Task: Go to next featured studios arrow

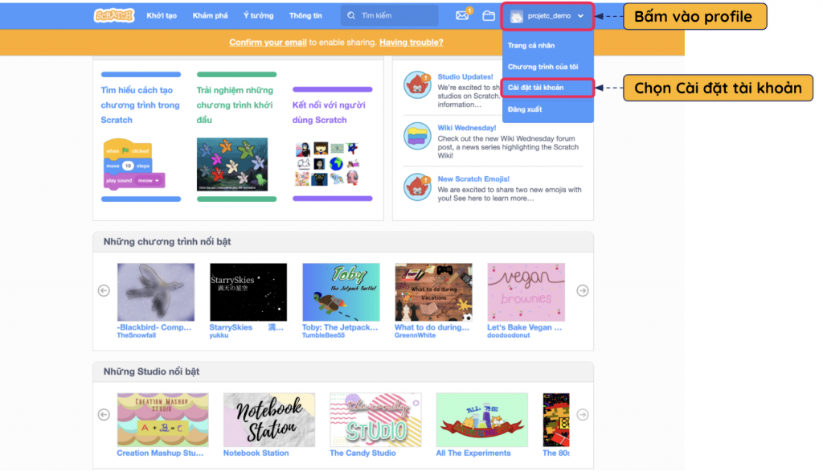Action: pyautogui.click(x=583, y=415)
